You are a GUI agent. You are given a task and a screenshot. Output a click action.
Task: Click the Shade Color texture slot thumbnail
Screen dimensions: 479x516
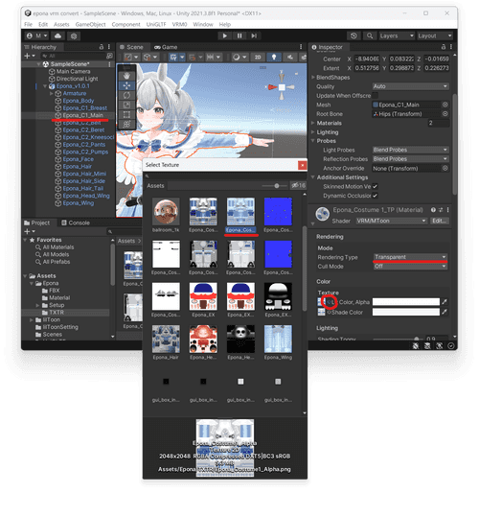point(321,312)
